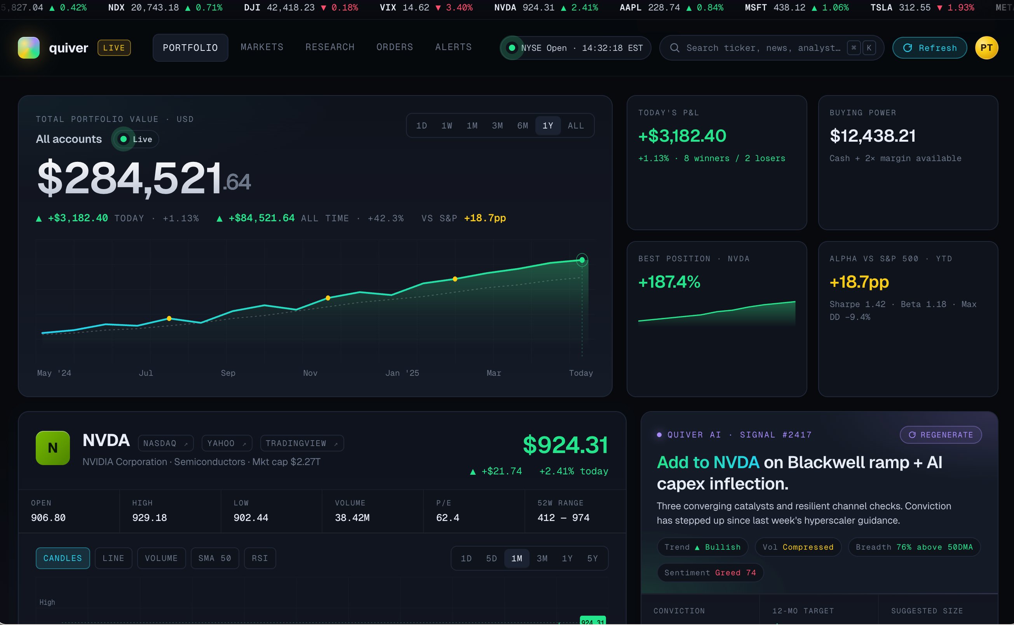Viewport: 1014px width, 625px height.
Task: Open the NASDAQ external link chip
Action: tap(166, 443)
